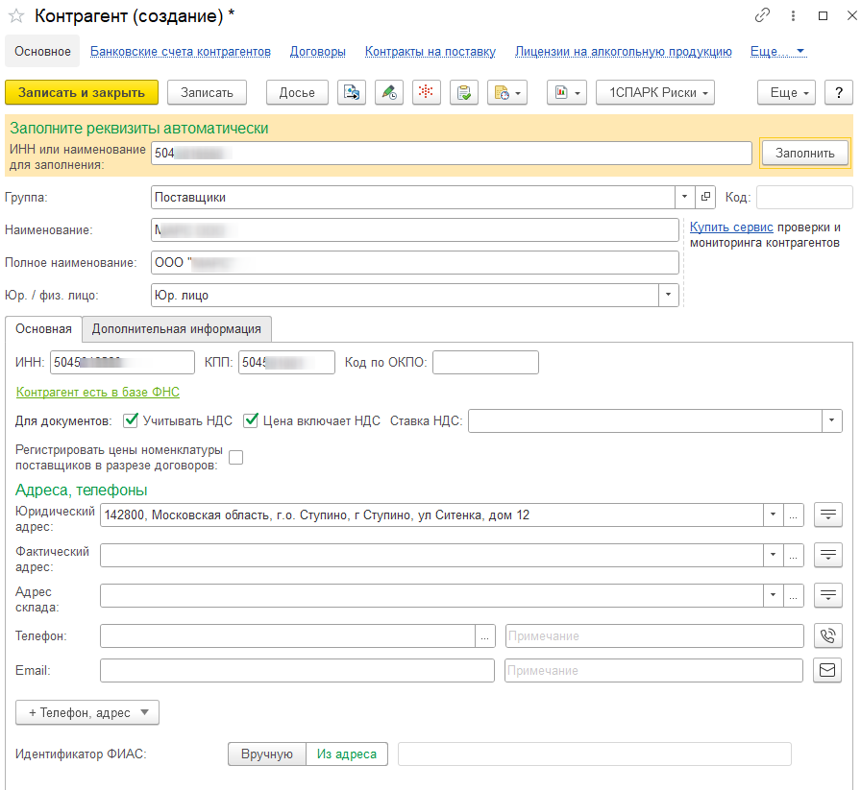Open the Контрагент есть в базе ФНС link
The height and width of the screenshot is (790, 861).
[98, 392]
